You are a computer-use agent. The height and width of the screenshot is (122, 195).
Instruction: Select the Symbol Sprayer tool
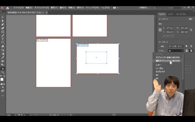3,61
